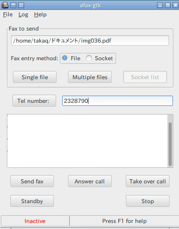
Task: Click the Send fax button
Action: pos(32,181)
